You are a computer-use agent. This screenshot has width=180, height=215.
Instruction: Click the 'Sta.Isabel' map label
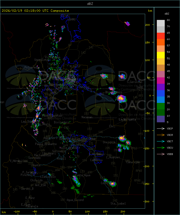(118, 204)
